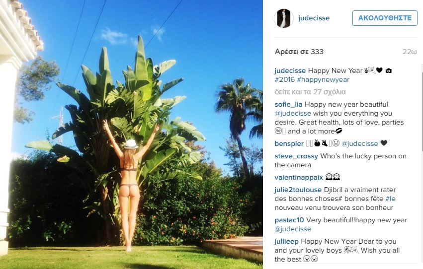Click the 22ω post timestamp

(x=410, y=52)
